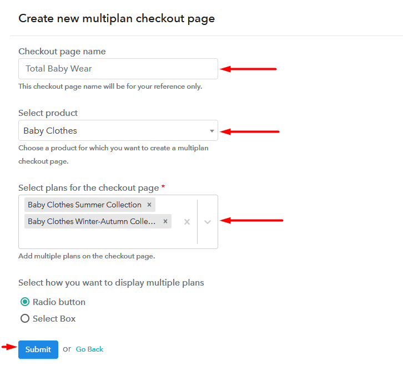Click the empty area inside the plans field
The width and height of the screenshot is (403, 366).
point(100,239)
